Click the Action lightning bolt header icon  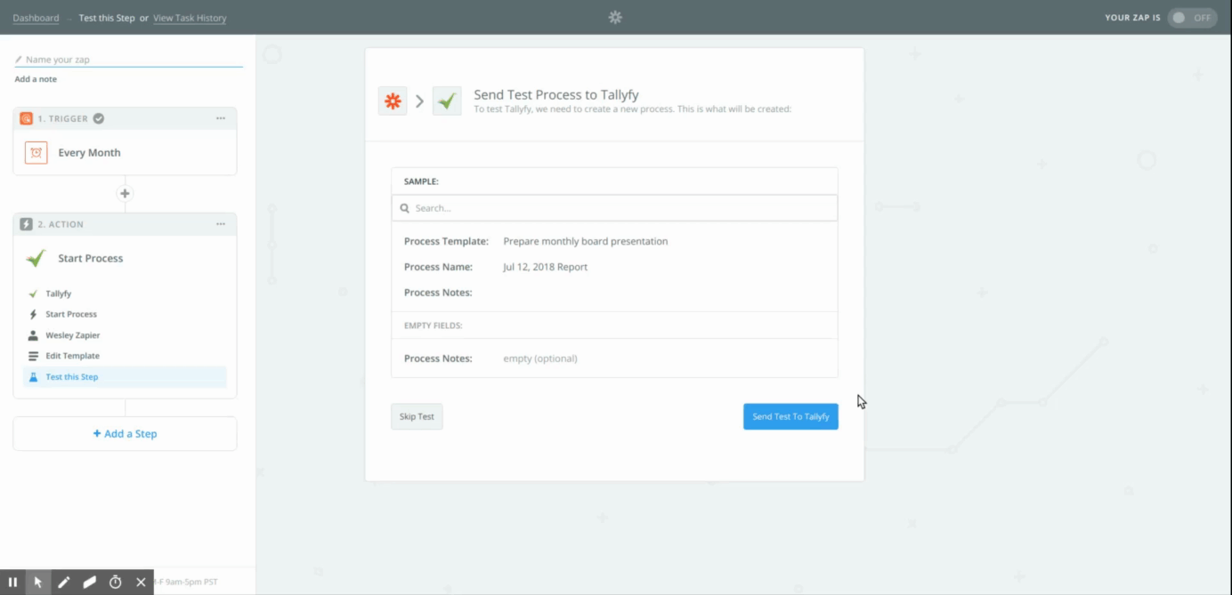26,224
